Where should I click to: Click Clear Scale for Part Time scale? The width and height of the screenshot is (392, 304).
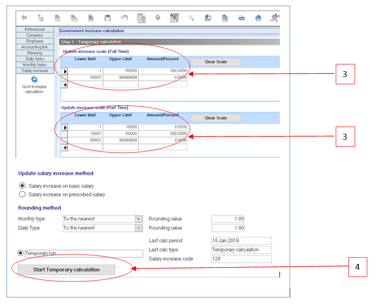point(216,118)
